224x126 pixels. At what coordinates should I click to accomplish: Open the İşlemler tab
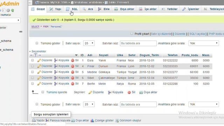(x=190, y=9)
